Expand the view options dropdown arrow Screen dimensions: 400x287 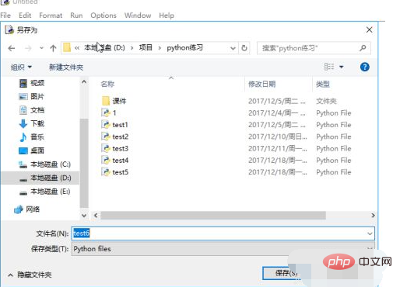pyautogui.click(x=342, y=67)
